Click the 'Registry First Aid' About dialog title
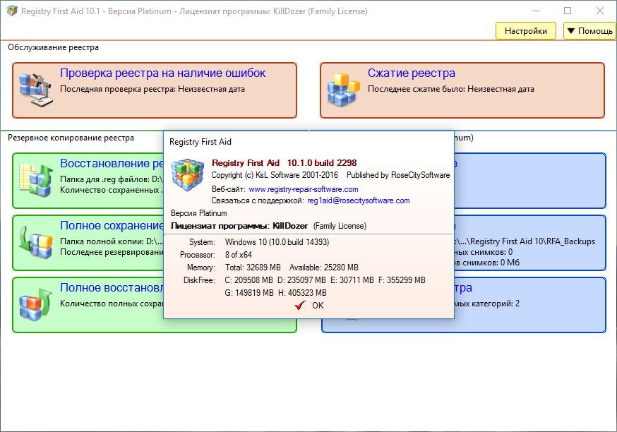Viewport: 617px width, 432px height. 200,142
